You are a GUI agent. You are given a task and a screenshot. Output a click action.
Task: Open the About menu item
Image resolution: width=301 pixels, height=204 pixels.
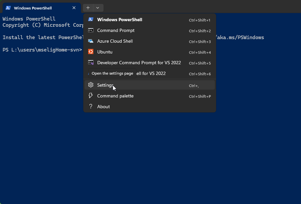[103, 107]
